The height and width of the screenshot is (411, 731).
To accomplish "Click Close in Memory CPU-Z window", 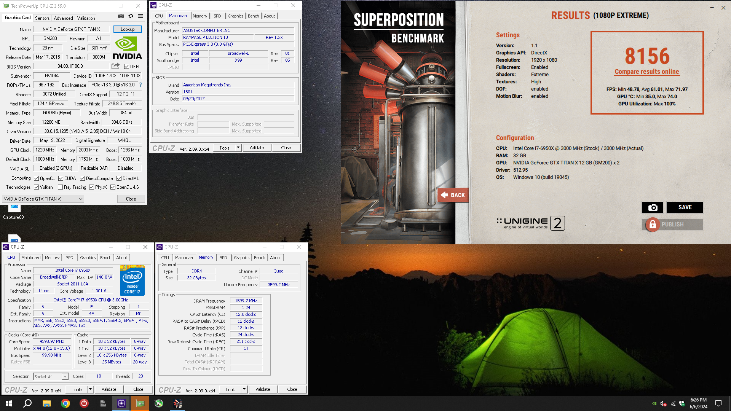I will (x=292, y=389).
